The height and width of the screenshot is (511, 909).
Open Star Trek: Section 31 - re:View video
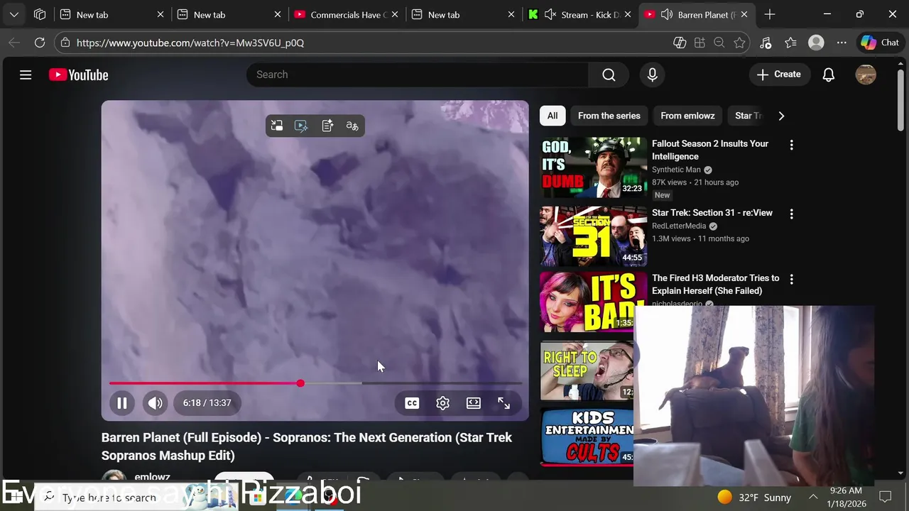712,213
